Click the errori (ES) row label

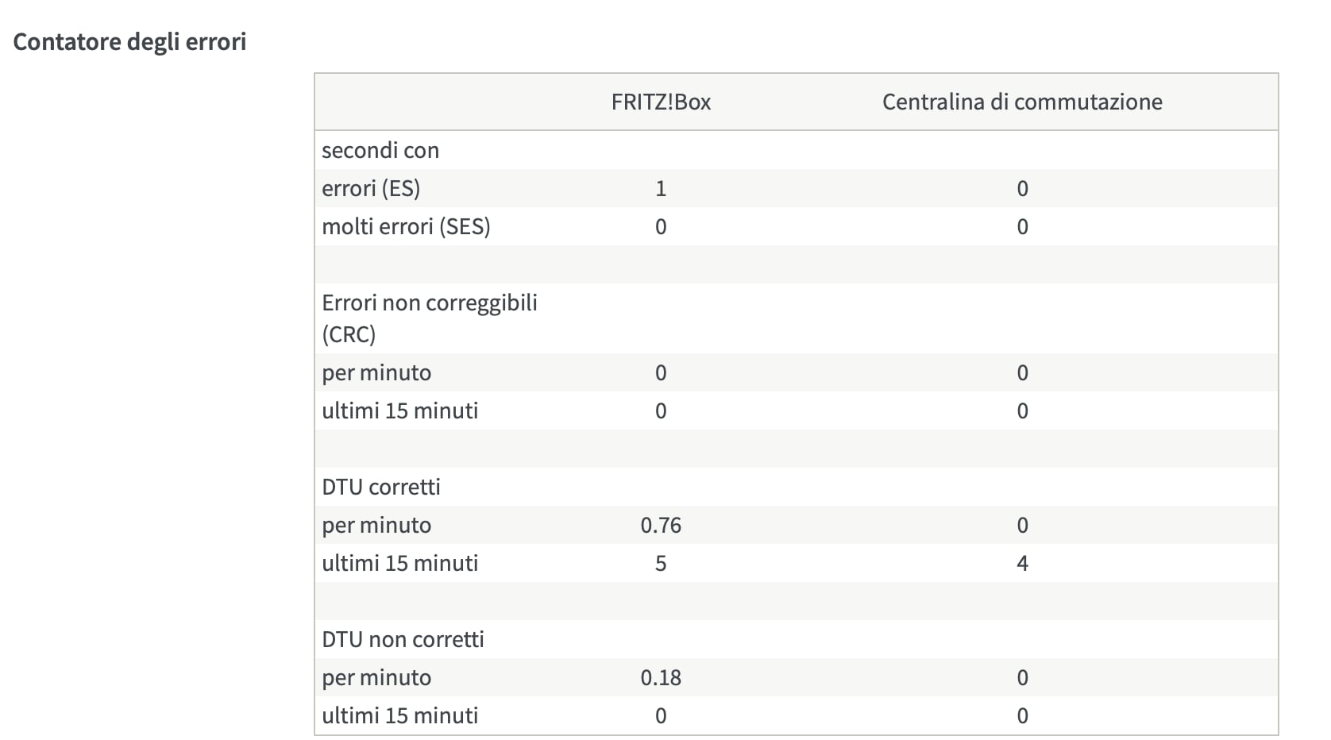[x=371, y=188]
